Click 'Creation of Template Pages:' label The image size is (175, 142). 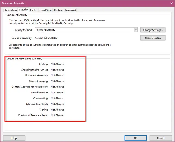point(33,115)
